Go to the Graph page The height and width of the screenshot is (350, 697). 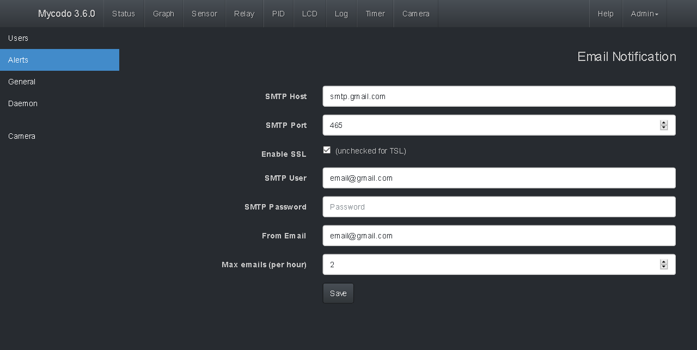tap(163, 14)
